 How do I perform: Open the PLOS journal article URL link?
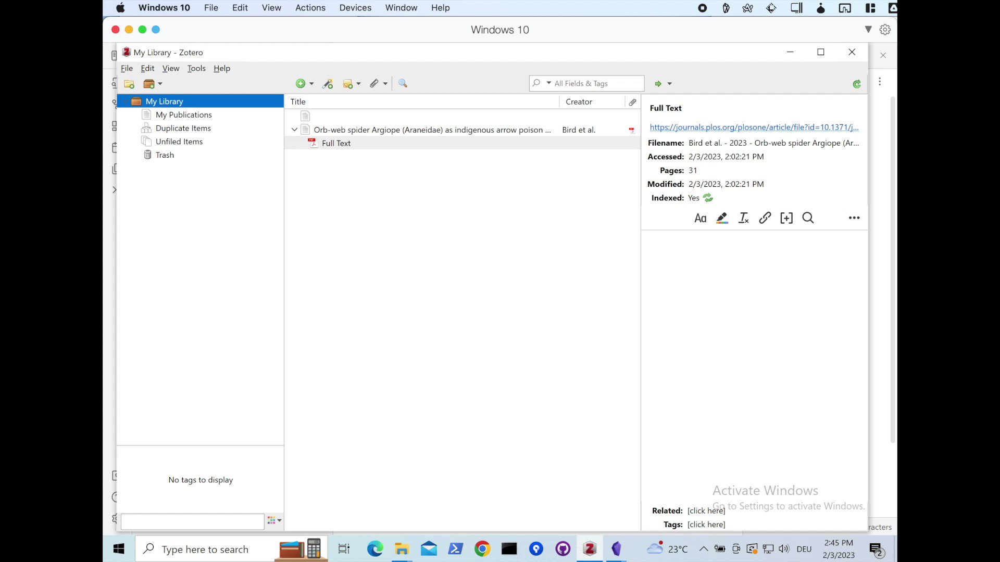753,127
